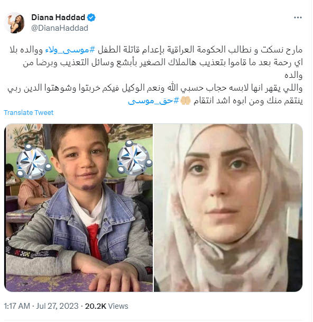
Task: Open the three-dot more options menu
Action: (x=298, y=17)
